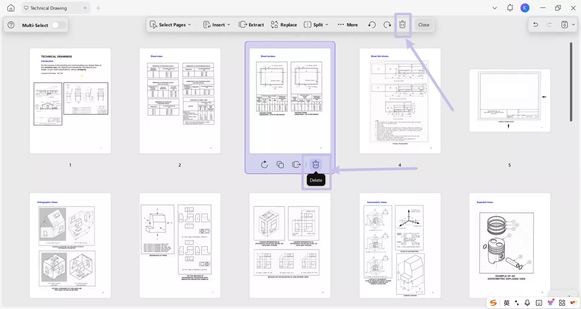Screen dimensions: 581x309
Task: Click the Replace pages tool
Action: point(284,25)
